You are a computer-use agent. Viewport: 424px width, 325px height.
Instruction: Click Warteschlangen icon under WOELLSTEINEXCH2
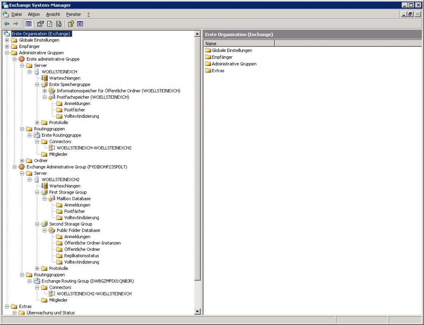pos(44,186)
